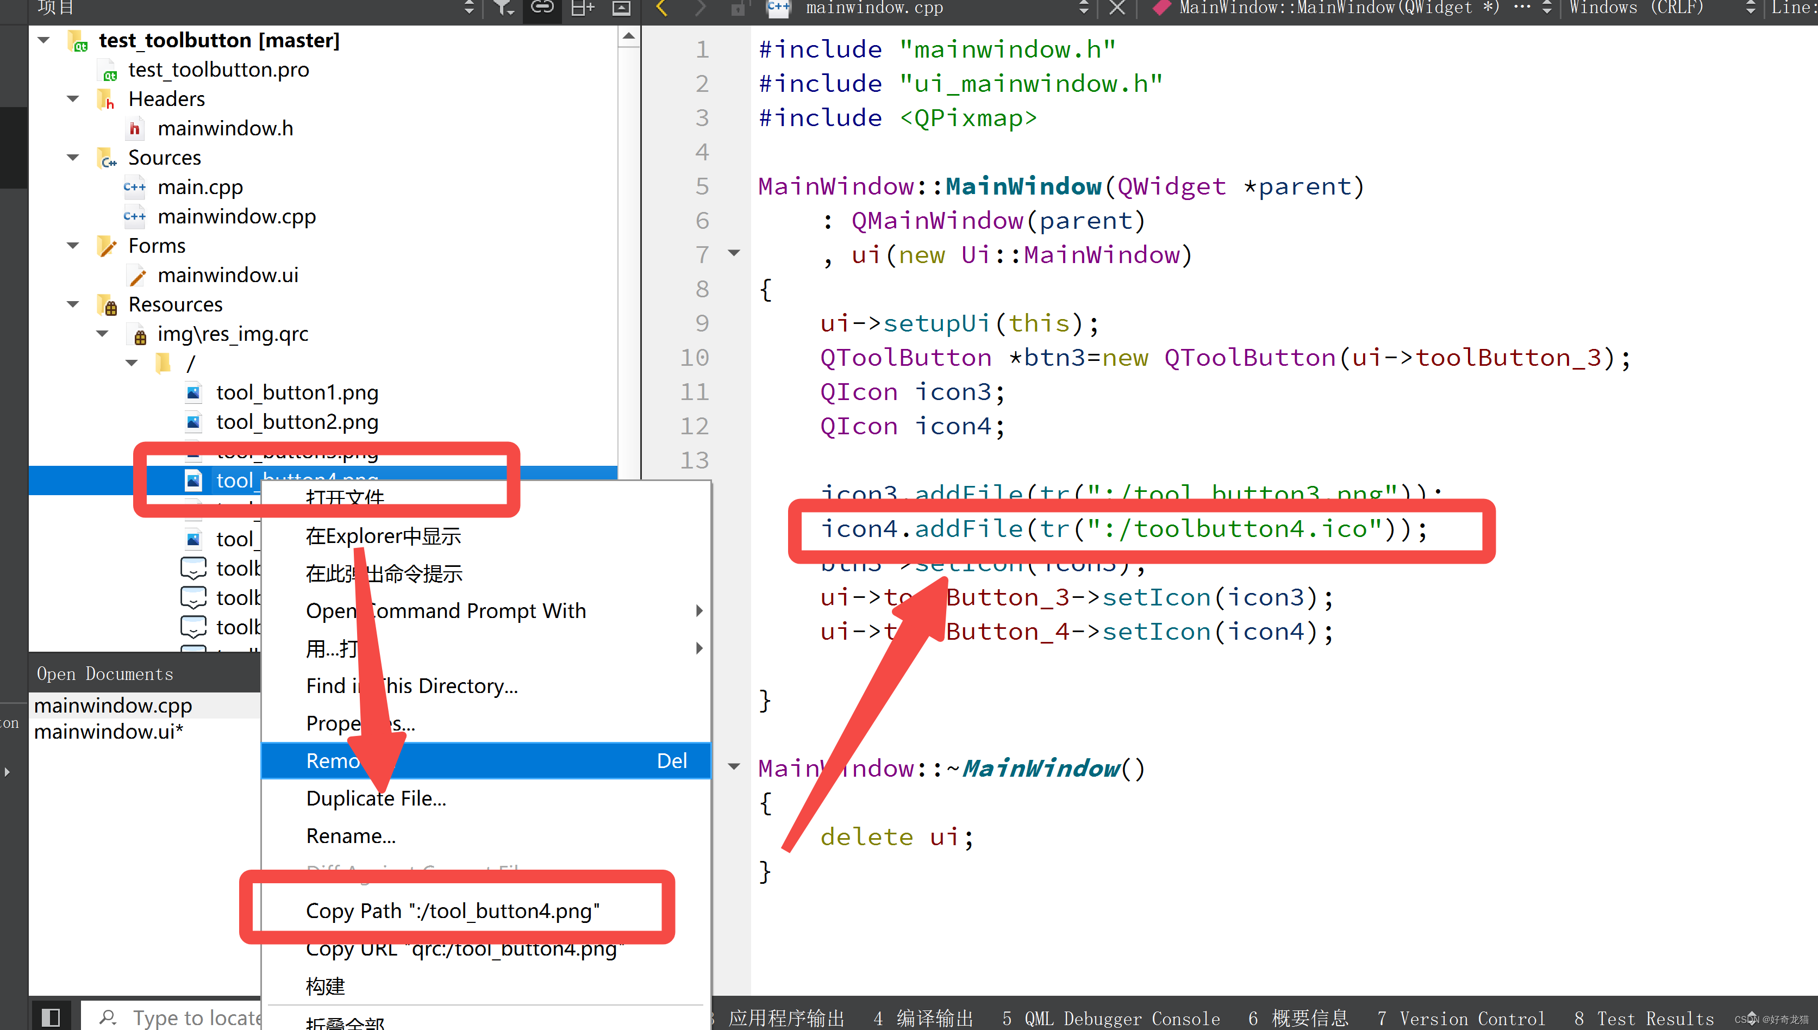
Task: Choose 在此弹出命令提示 from context menu
Action: pyautogui.click(x=486, y=574)
